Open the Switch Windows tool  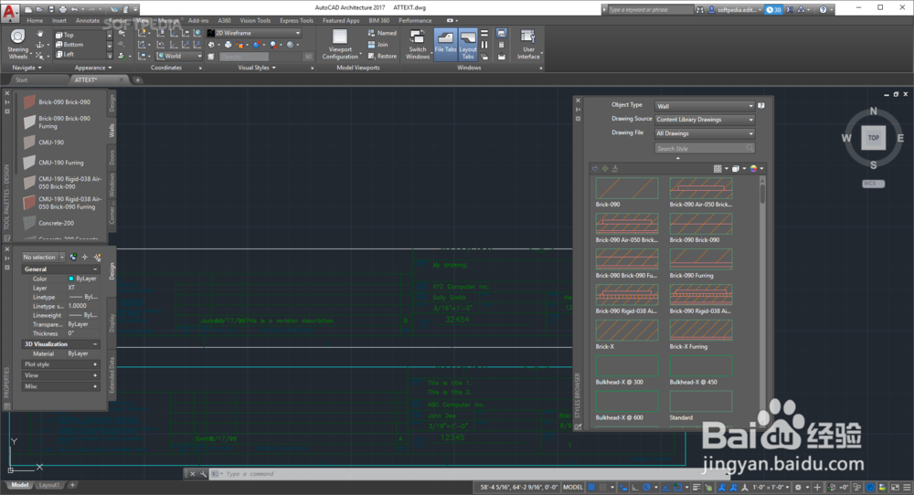(x=418, y=44)
